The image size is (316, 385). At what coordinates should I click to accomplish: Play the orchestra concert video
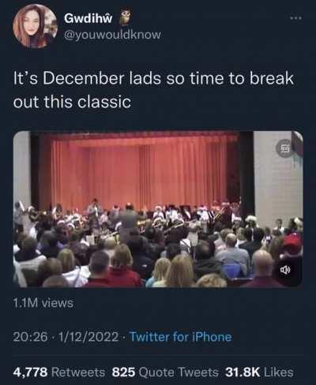[158, 209]
